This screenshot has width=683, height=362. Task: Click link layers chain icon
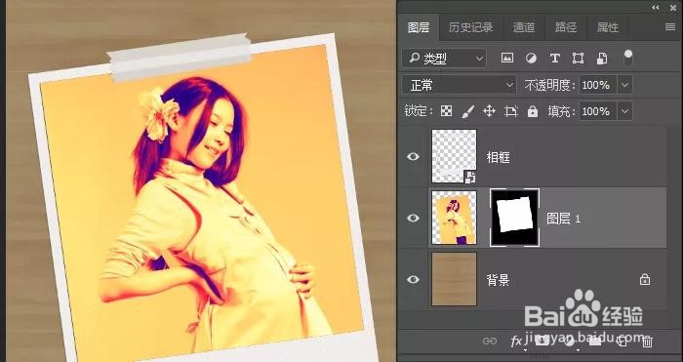pyautogui.click(x=490, y=342)
